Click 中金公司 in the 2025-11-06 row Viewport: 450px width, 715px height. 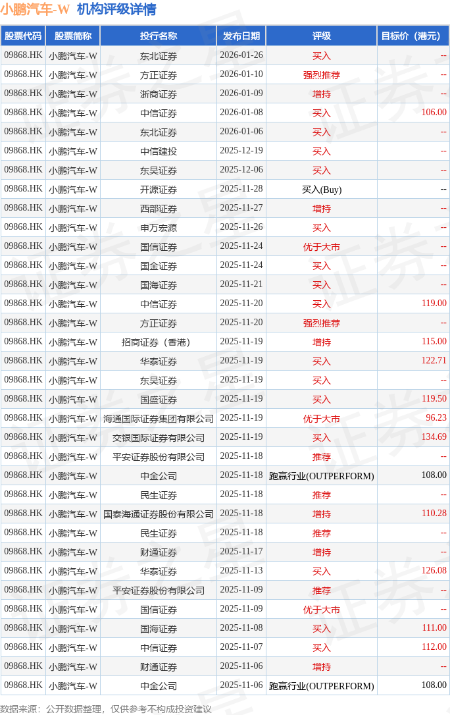[x=159, y=686]
